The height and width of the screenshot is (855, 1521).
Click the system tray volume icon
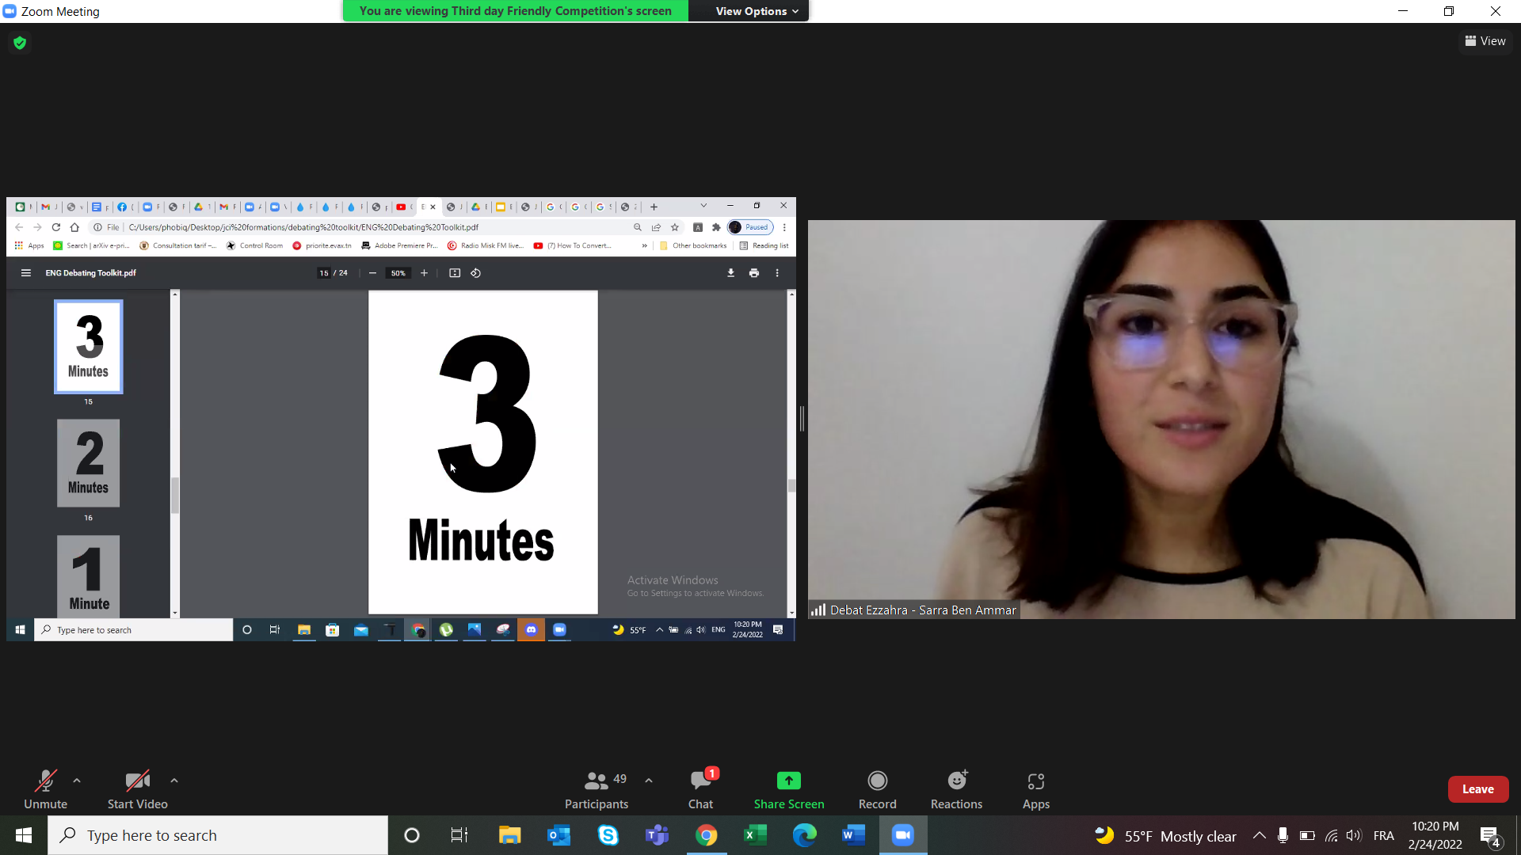tap(1353, 835)
